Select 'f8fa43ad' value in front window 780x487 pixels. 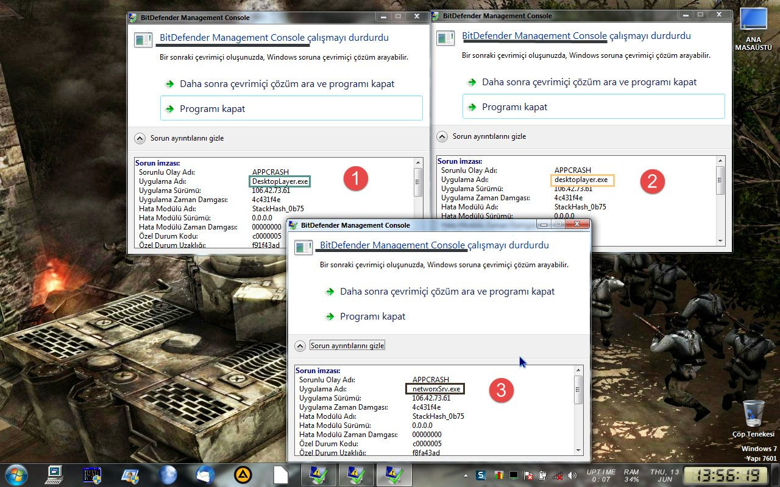426,453
